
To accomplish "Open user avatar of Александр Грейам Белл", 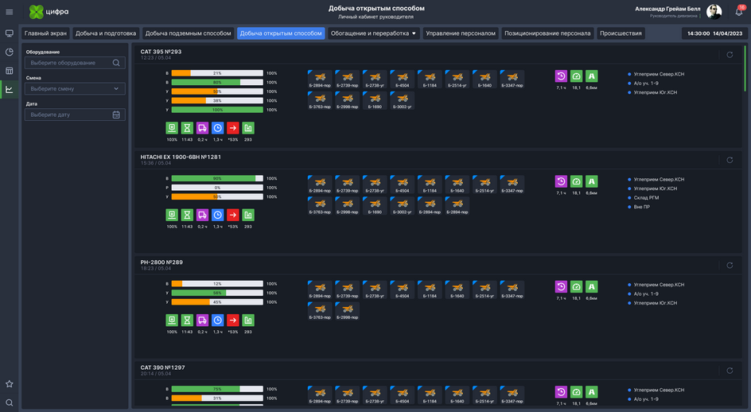I will tap(714, 12).
